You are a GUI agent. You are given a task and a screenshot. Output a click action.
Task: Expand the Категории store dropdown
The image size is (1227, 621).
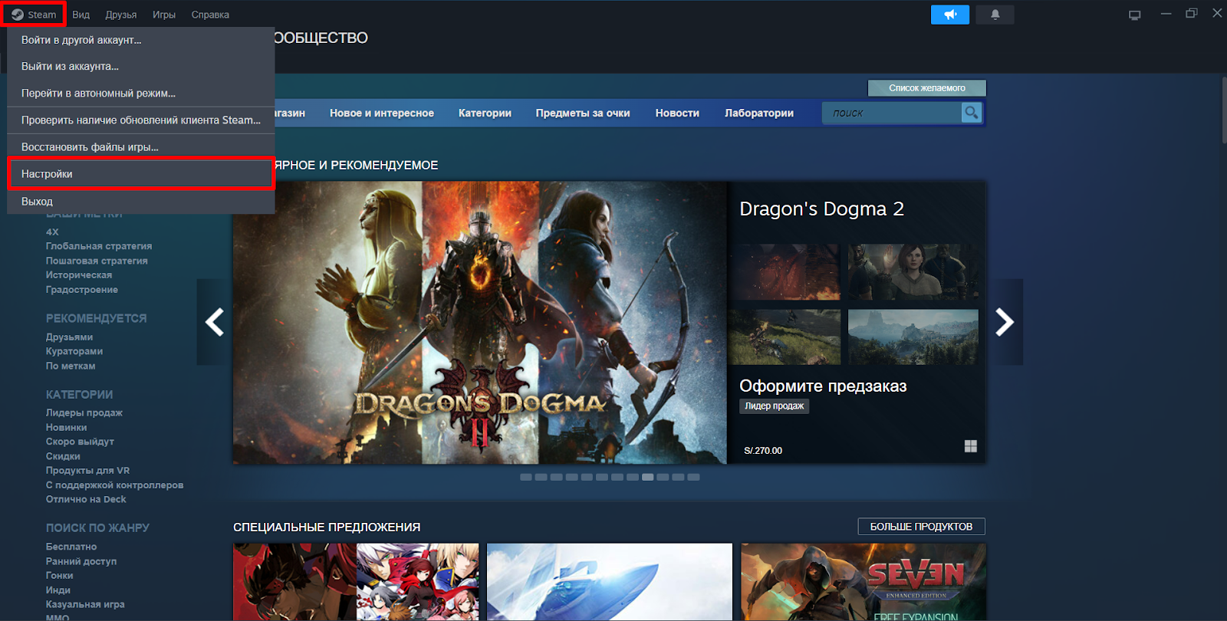(485, 113)
